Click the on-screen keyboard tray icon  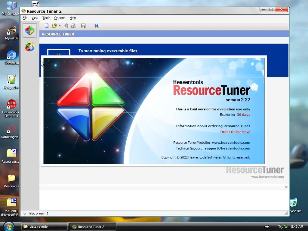pos(266,227)
